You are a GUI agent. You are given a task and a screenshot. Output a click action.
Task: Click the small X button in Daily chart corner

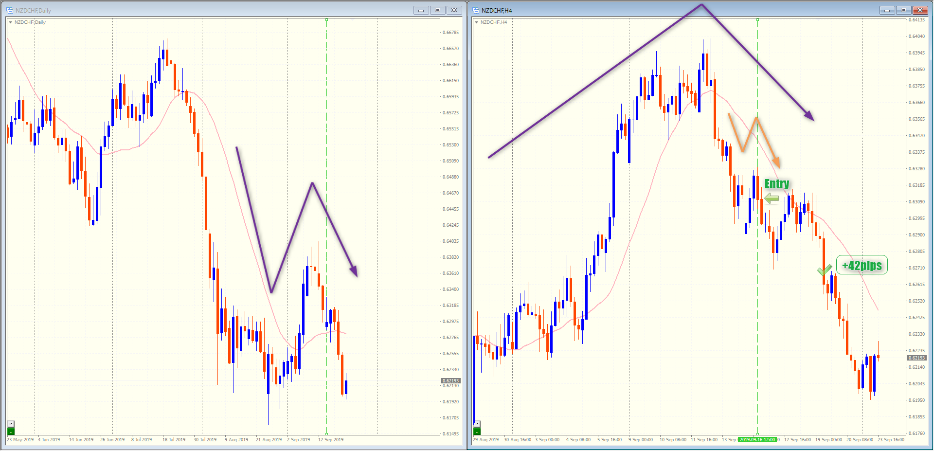[11, 424]
